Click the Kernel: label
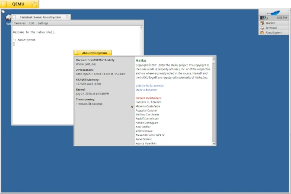This screenshot has height=194, width=291. click(x=81, y=89)
